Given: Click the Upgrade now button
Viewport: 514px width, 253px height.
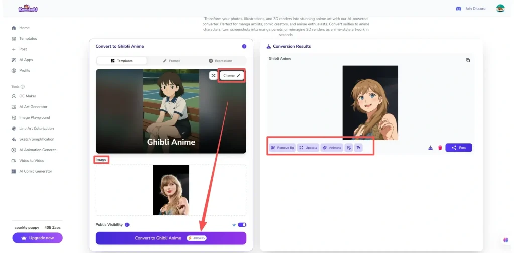Looking at the screenshot, I should 37,238.
